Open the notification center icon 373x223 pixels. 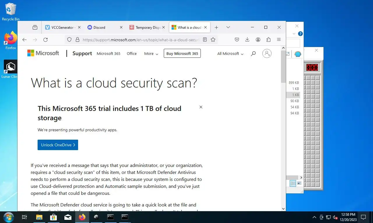363,217
